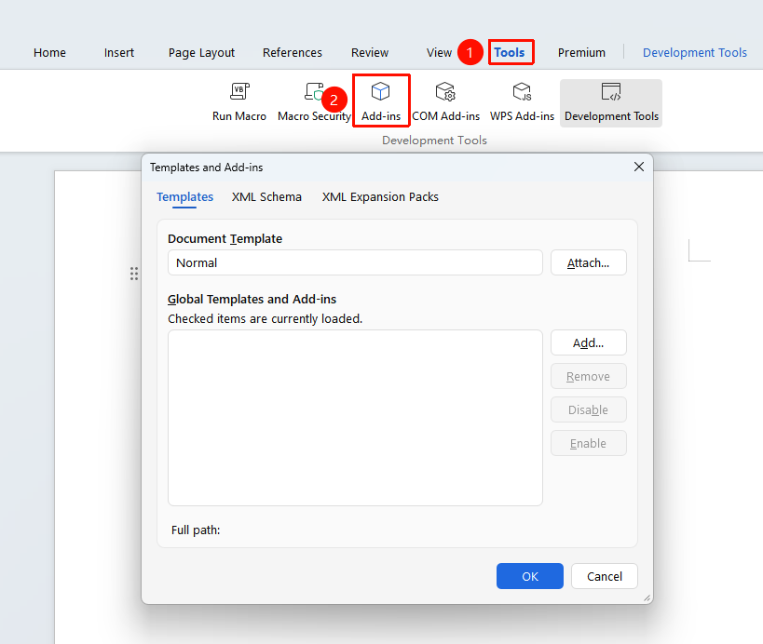Click the dialog resize grip corner
Image resolution: width=763 pixels, height=644 pixels.
[647, 598]
